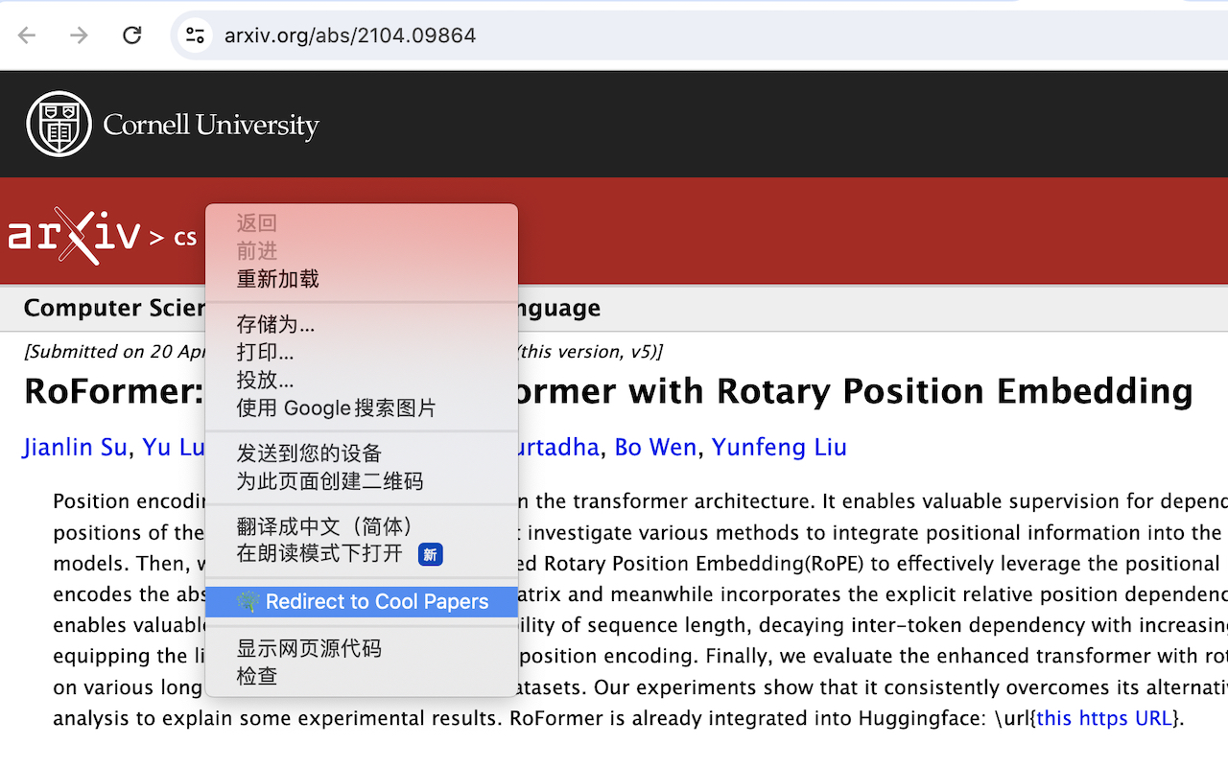1228x767 pixels.
Task: Select 重新加载 from the context menu
Action: click(x=277, y=279)
